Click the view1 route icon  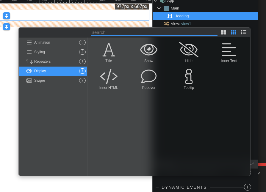coord(166,24)
